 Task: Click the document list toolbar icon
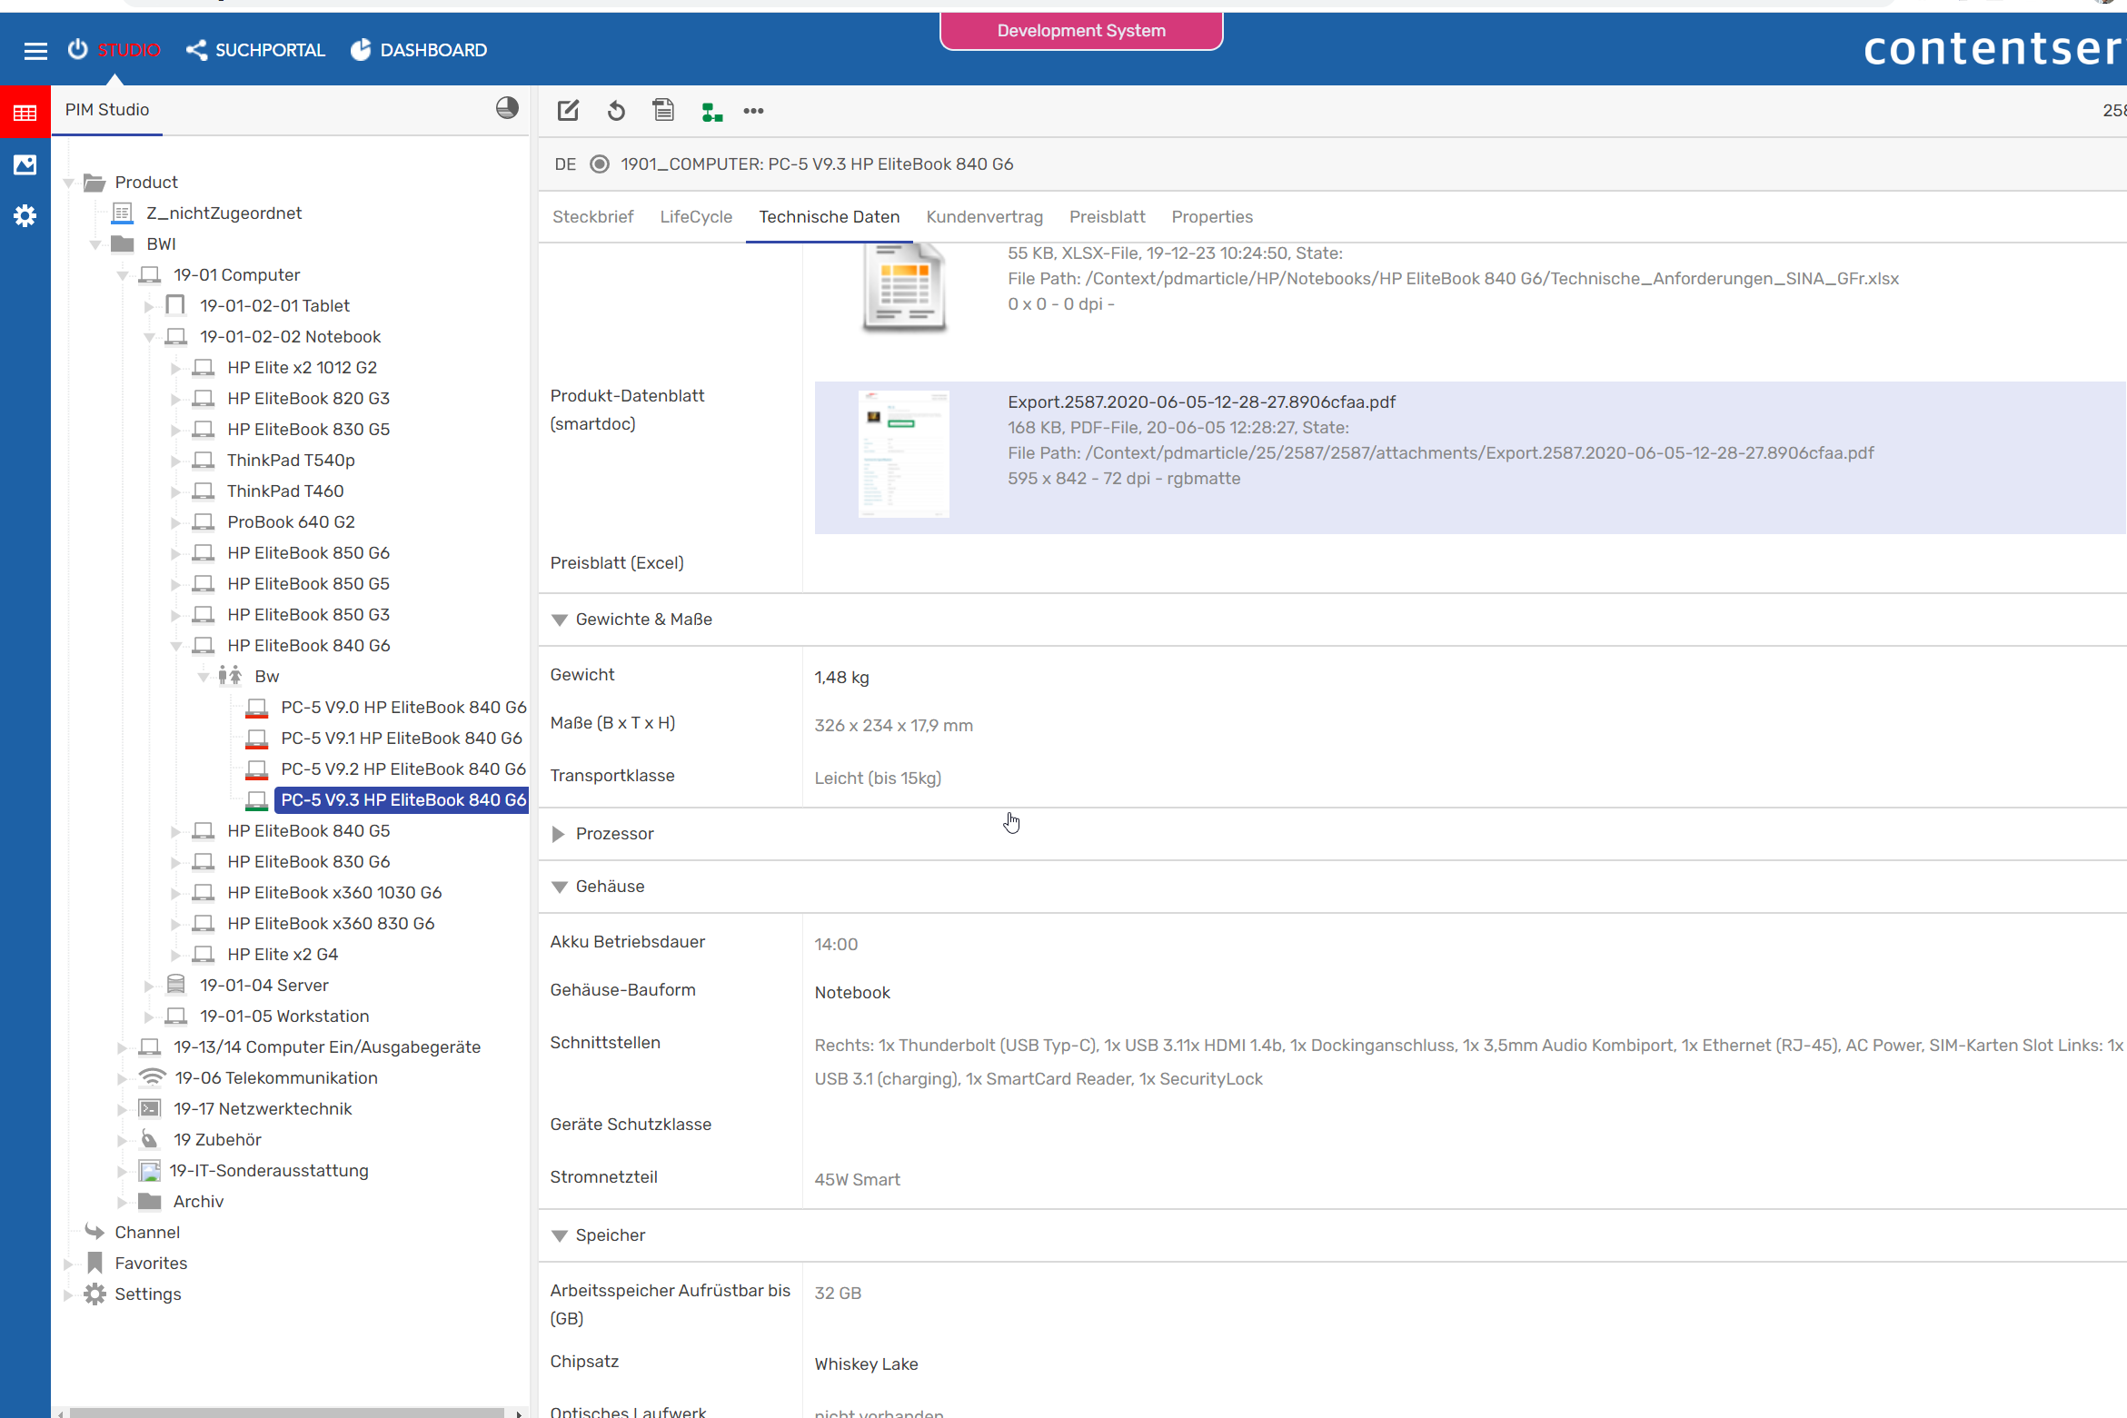point(663,110)
